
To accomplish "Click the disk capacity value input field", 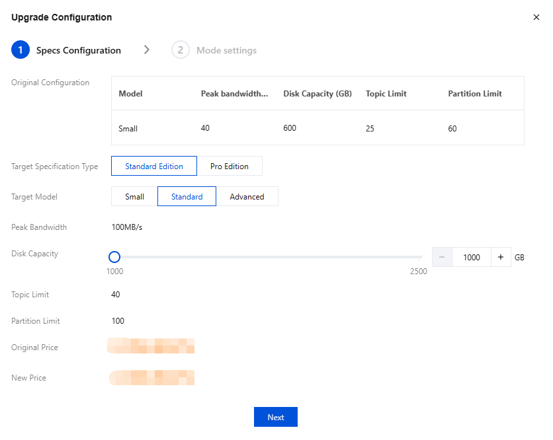I will [x=472, y=257].
